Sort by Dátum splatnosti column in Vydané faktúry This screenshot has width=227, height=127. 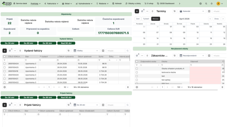pos(85,57)
